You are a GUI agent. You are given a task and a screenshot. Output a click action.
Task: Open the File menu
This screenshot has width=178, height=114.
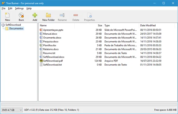pyautogui.click(x=3, y=8)
